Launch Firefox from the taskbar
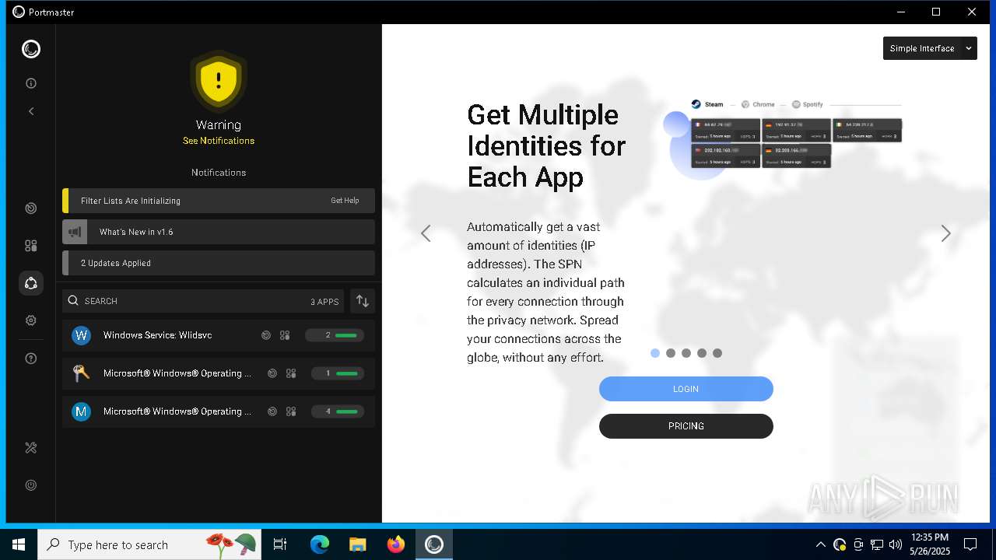The image size is (996, 560). [396, 544]
